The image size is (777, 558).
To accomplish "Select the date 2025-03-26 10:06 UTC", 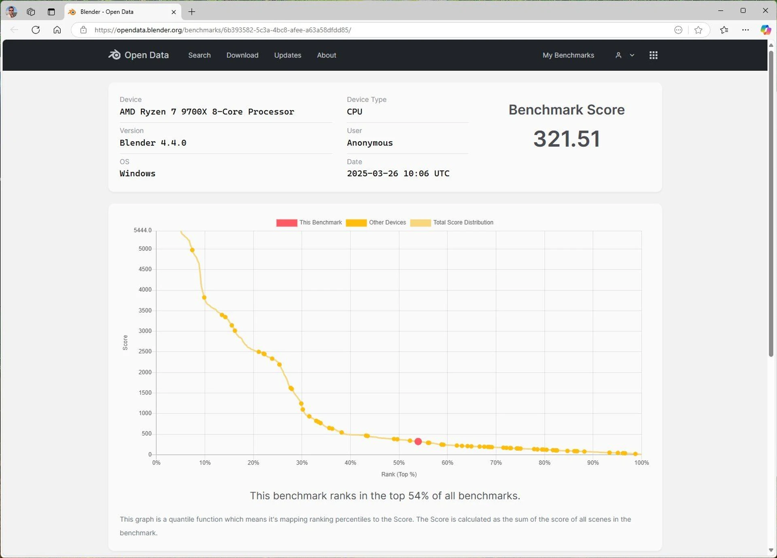I will (x=398, y=173).
